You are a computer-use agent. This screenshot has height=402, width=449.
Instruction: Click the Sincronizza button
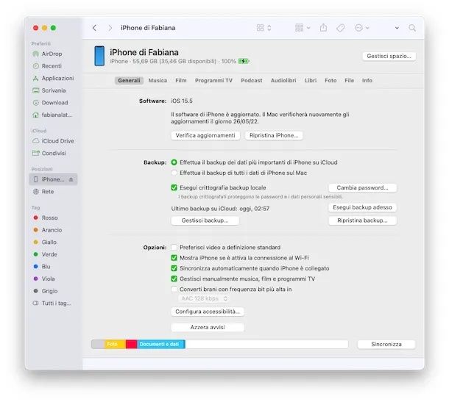point(386,344)
